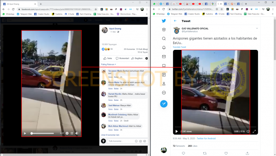The image size is (276, 156).
Task: Open tweet options chevron dropdown
Action: (257, 28)
